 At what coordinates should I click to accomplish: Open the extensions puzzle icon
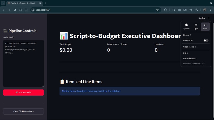tap(165, 10)
